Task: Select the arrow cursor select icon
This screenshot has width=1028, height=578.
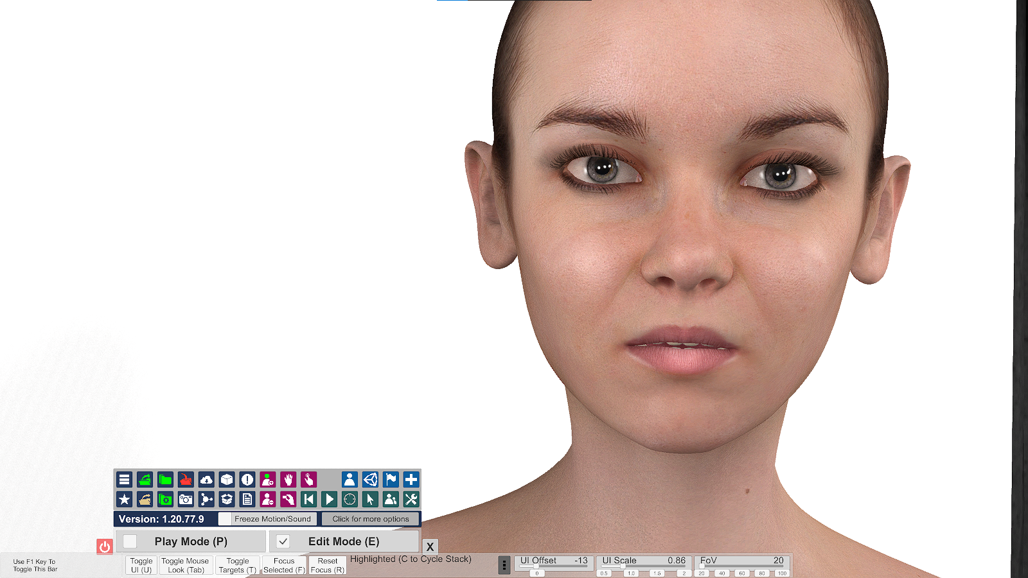Action: tap(370, 499)
